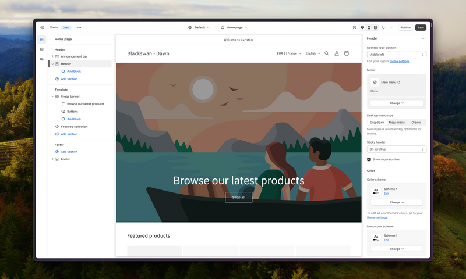466x279 pixels.
Task: Click Shop all button in banner
Action: pos(239,197)
